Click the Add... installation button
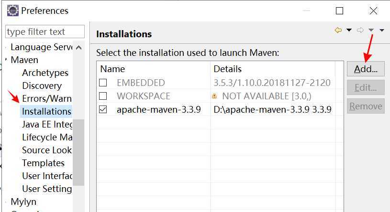The width and height of the screenshot is (390, 212). (366, 69)
